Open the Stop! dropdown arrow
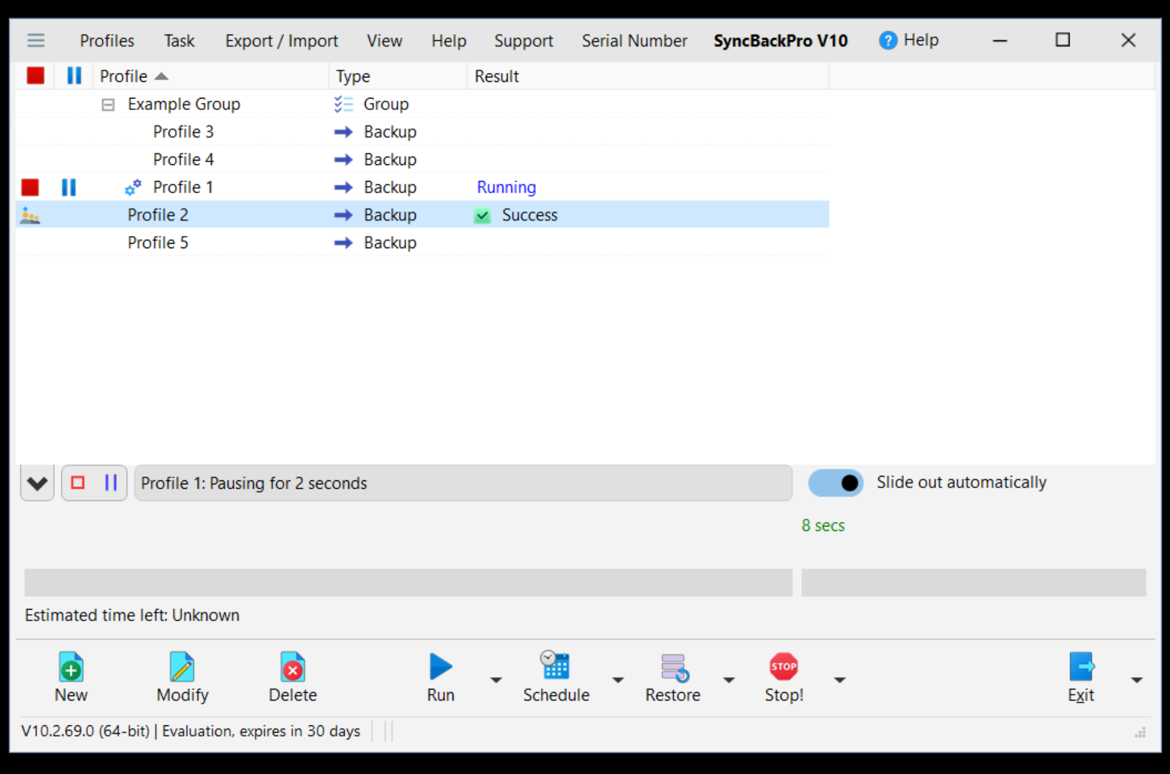 840,679
